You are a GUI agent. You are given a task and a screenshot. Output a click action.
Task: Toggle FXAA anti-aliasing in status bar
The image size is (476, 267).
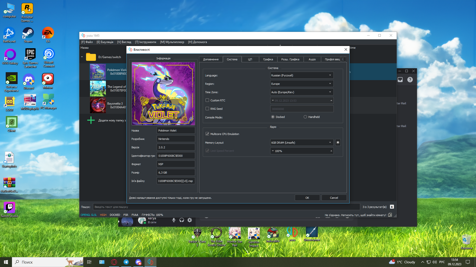pyautogui.click(x=135, y=215)
